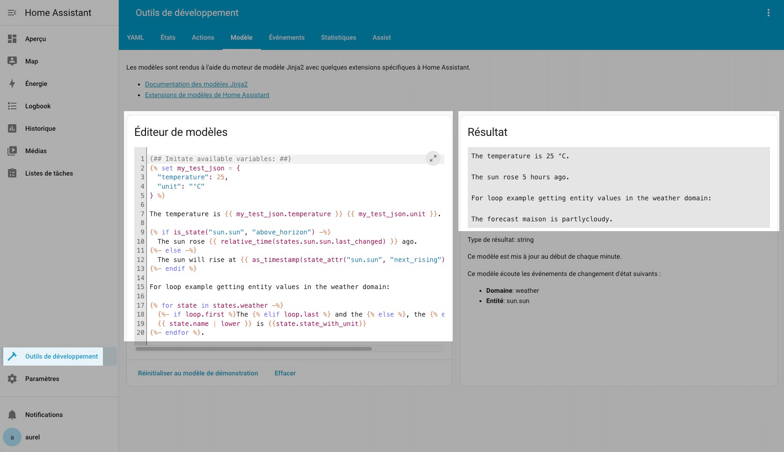Image resolution: width=784 pixels, height=452 pixels.
Task: Click Réinitialiser au modèle de démonstration
Action: [x=198, y=373]
